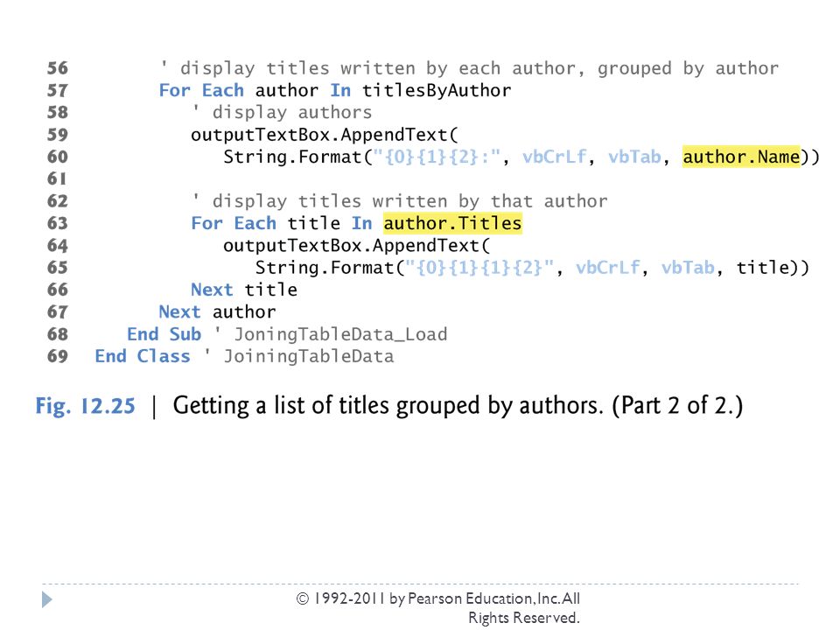
Task: Click 'Next title' on line 66
Action: click(x=244, y=290)
